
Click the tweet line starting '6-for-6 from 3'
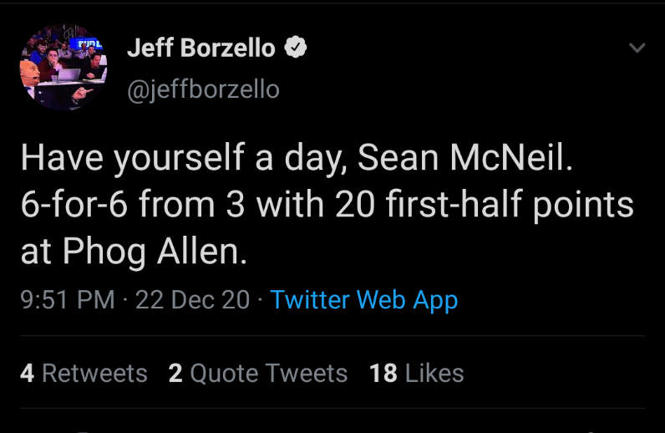[326, 206]
